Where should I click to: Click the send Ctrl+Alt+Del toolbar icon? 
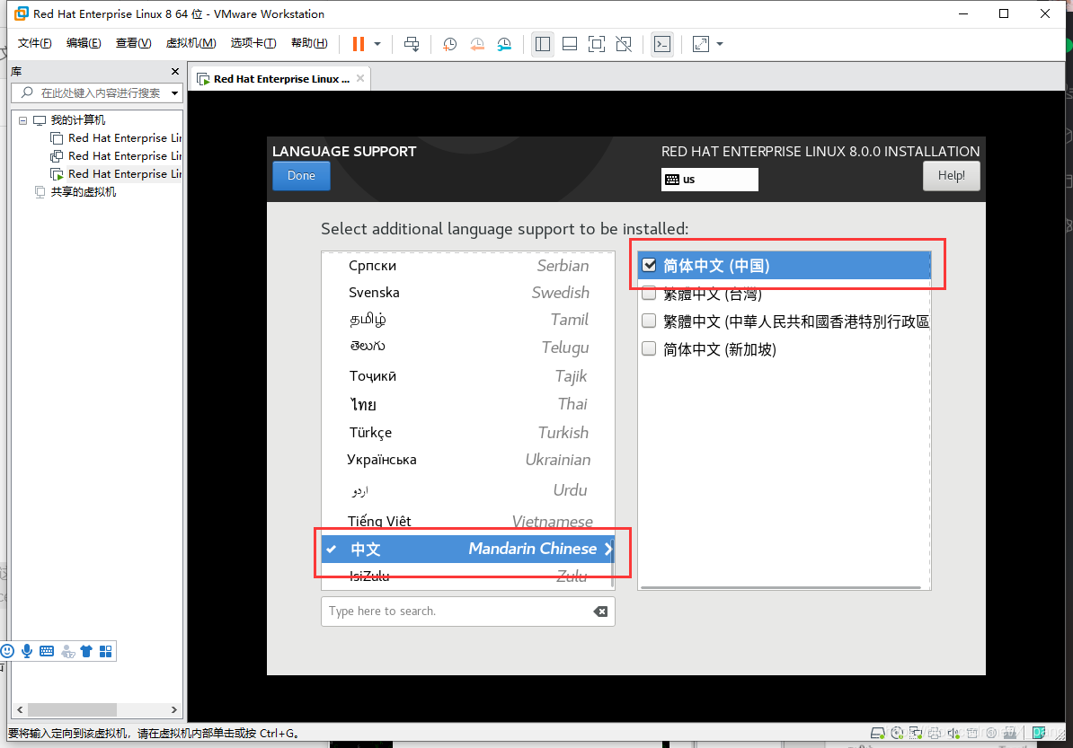[412, 44]
